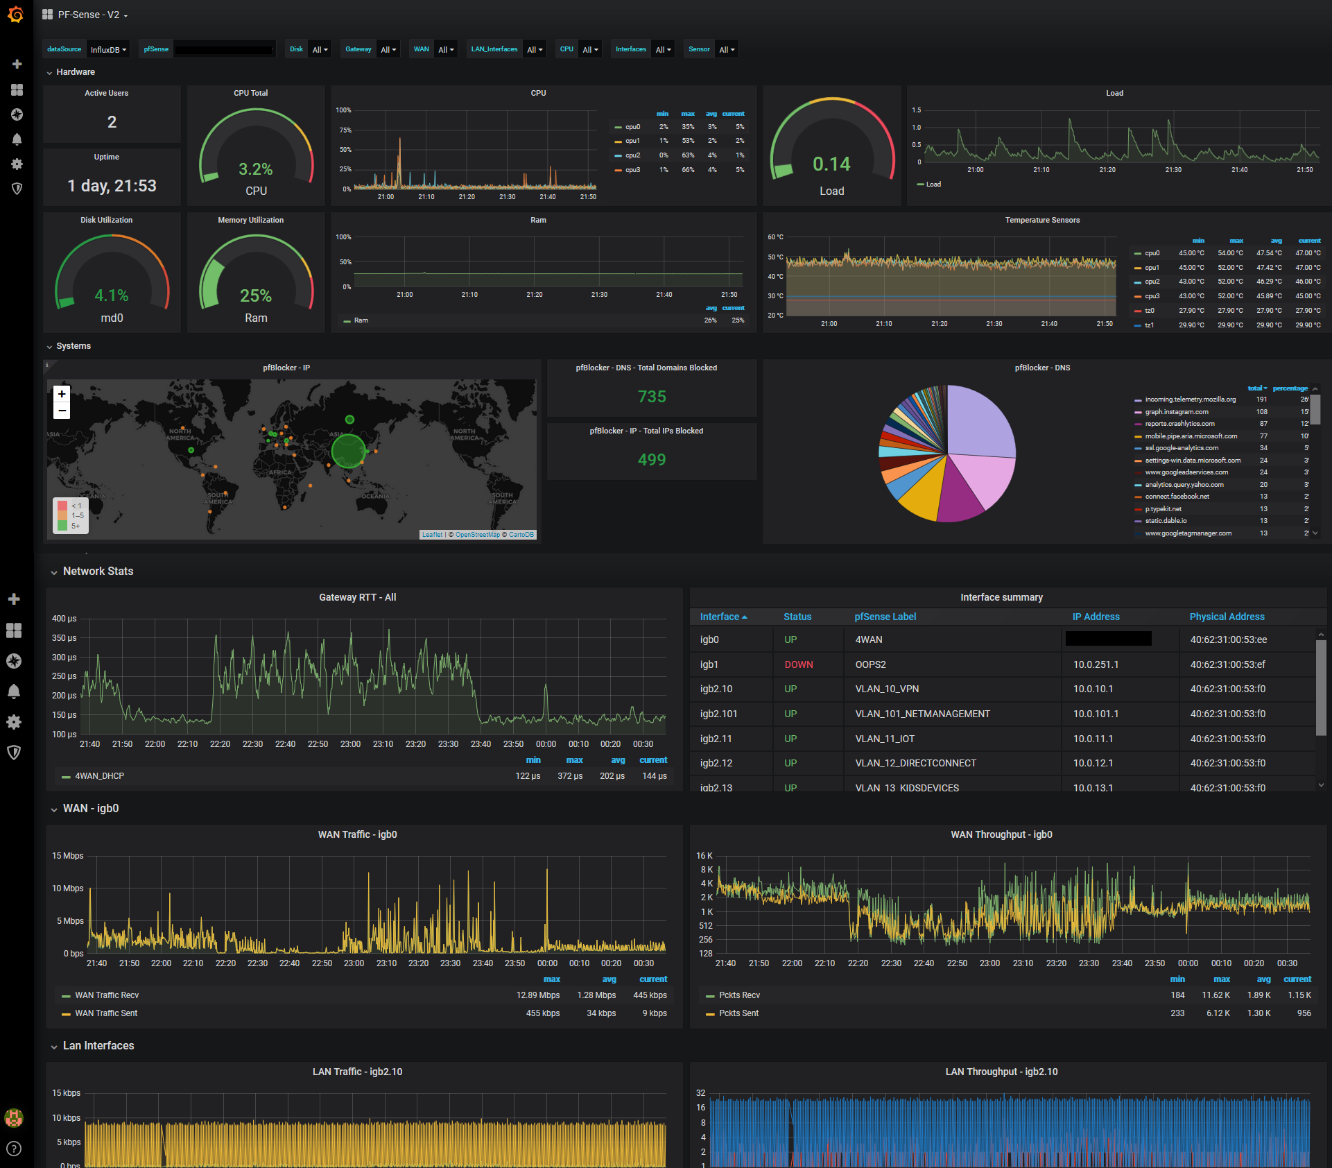Click the user avatar icon in sidebar
This screenshot has width=1332, height=1168.
click(x=14, y=1117)
